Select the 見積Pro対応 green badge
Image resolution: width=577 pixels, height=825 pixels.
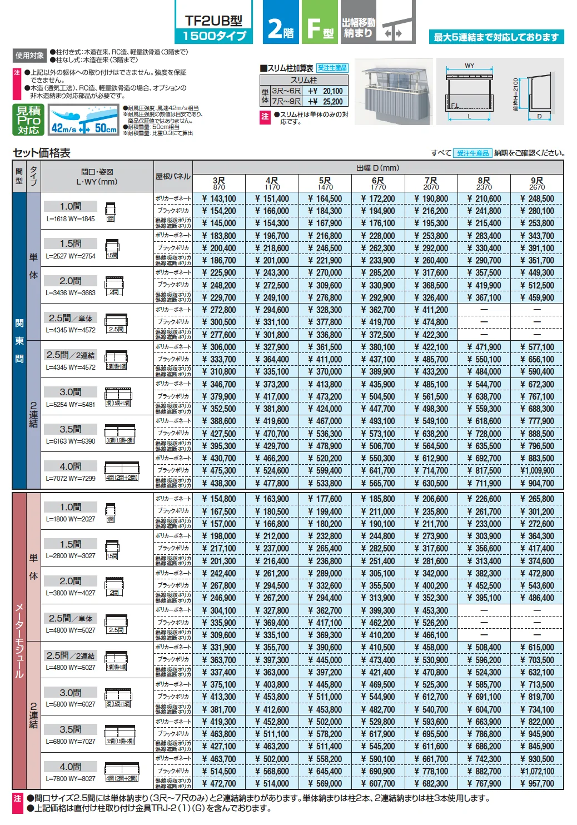tap(28, 120)
